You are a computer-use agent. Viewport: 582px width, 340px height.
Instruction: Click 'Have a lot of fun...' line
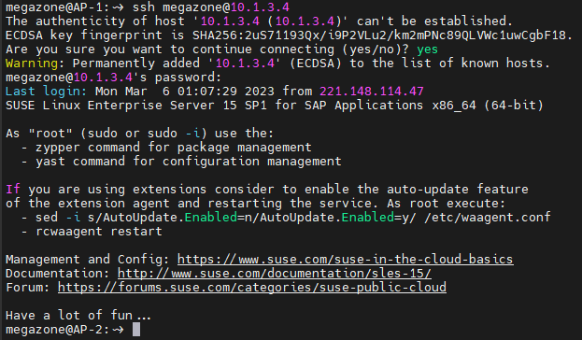pyautogui.click(x=78, y=316)
